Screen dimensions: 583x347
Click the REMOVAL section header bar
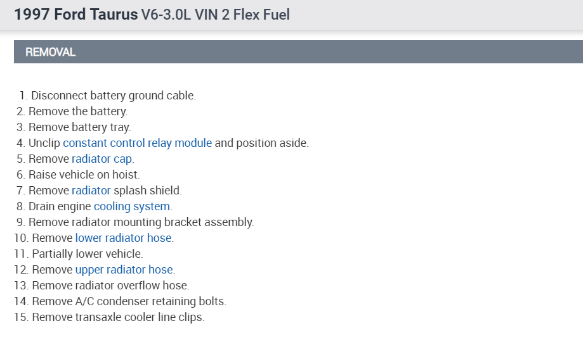[x=298, y=52]
